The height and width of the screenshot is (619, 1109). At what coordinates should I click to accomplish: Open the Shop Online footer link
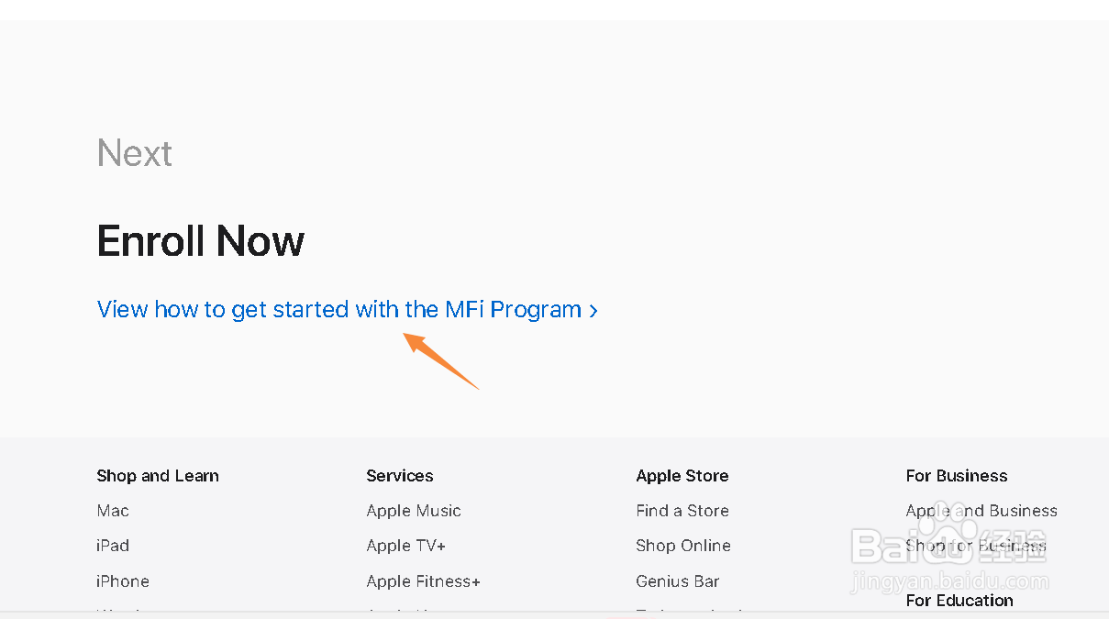682,546
